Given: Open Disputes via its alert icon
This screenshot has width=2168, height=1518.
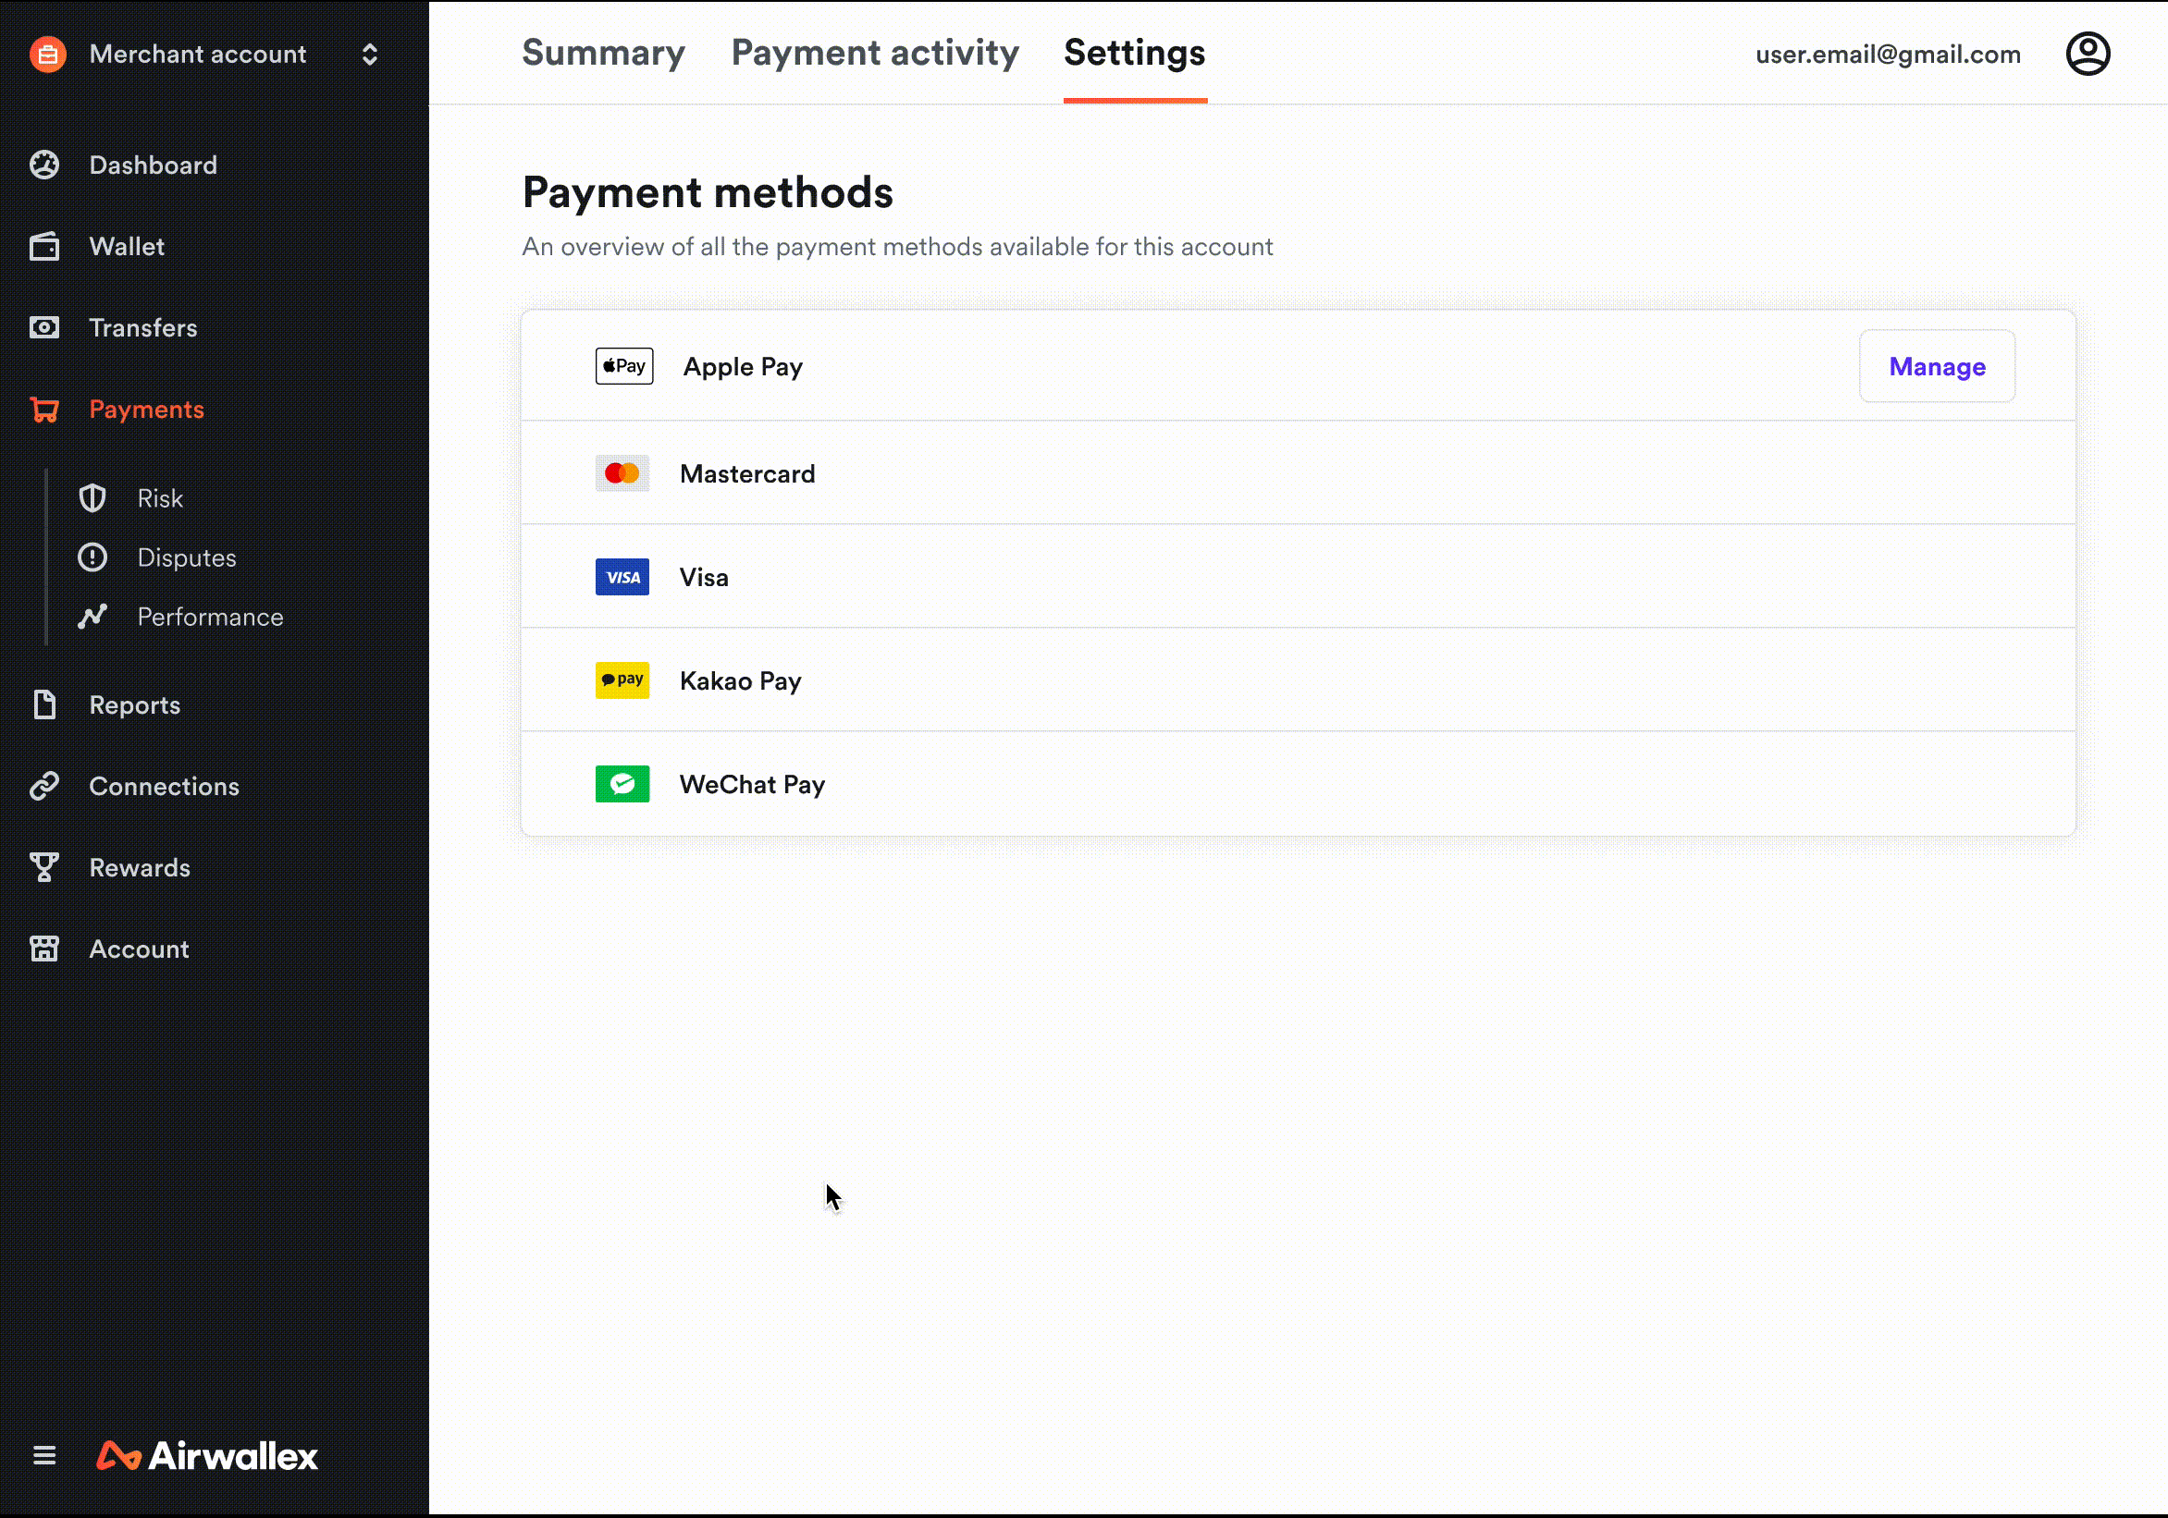Looking at the screenshot, I should [92, 557].
